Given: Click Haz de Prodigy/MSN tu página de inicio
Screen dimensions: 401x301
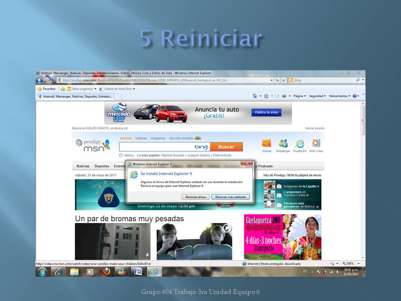Looking at the screenshot, I should 292,175.
